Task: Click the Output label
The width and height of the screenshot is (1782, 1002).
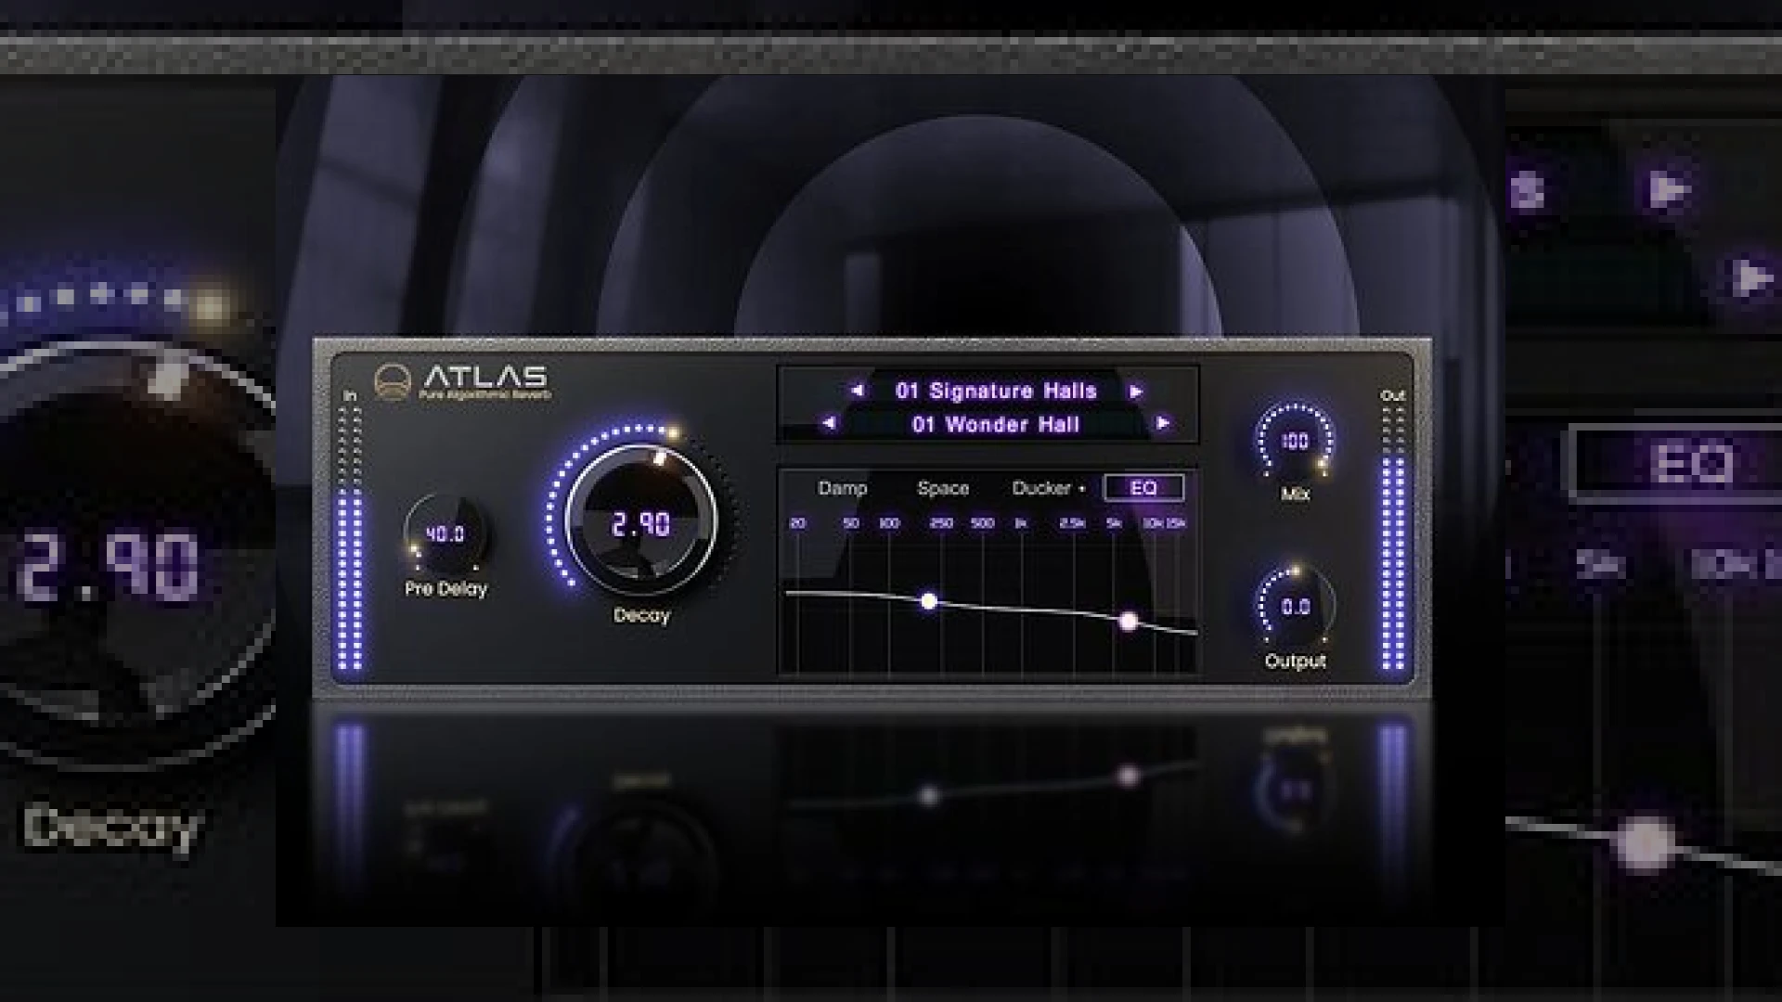Action: point(1295,662)
